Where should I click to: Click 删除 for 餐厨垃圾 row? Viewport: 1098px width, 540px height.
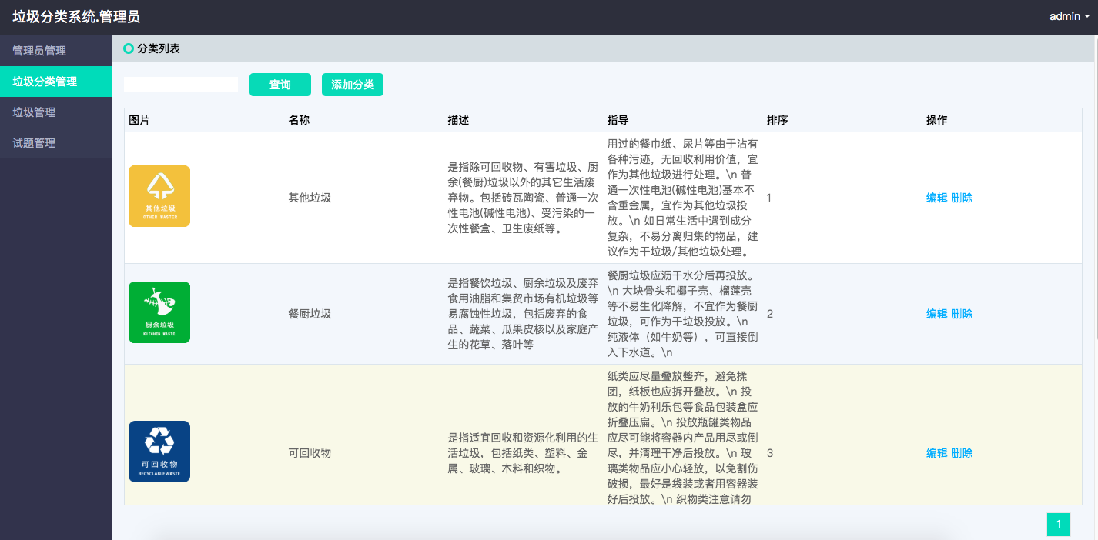click(x=962, y=314)
